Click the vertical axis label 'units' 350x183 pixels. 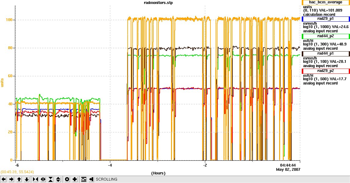[2, 82]
